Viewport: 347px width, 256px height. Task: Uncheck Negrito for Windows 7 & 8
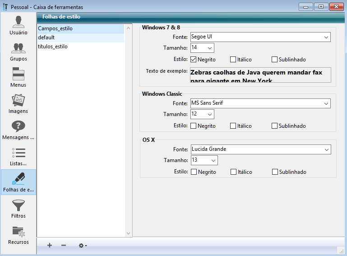pyautogui.click(x=194, y=60)
